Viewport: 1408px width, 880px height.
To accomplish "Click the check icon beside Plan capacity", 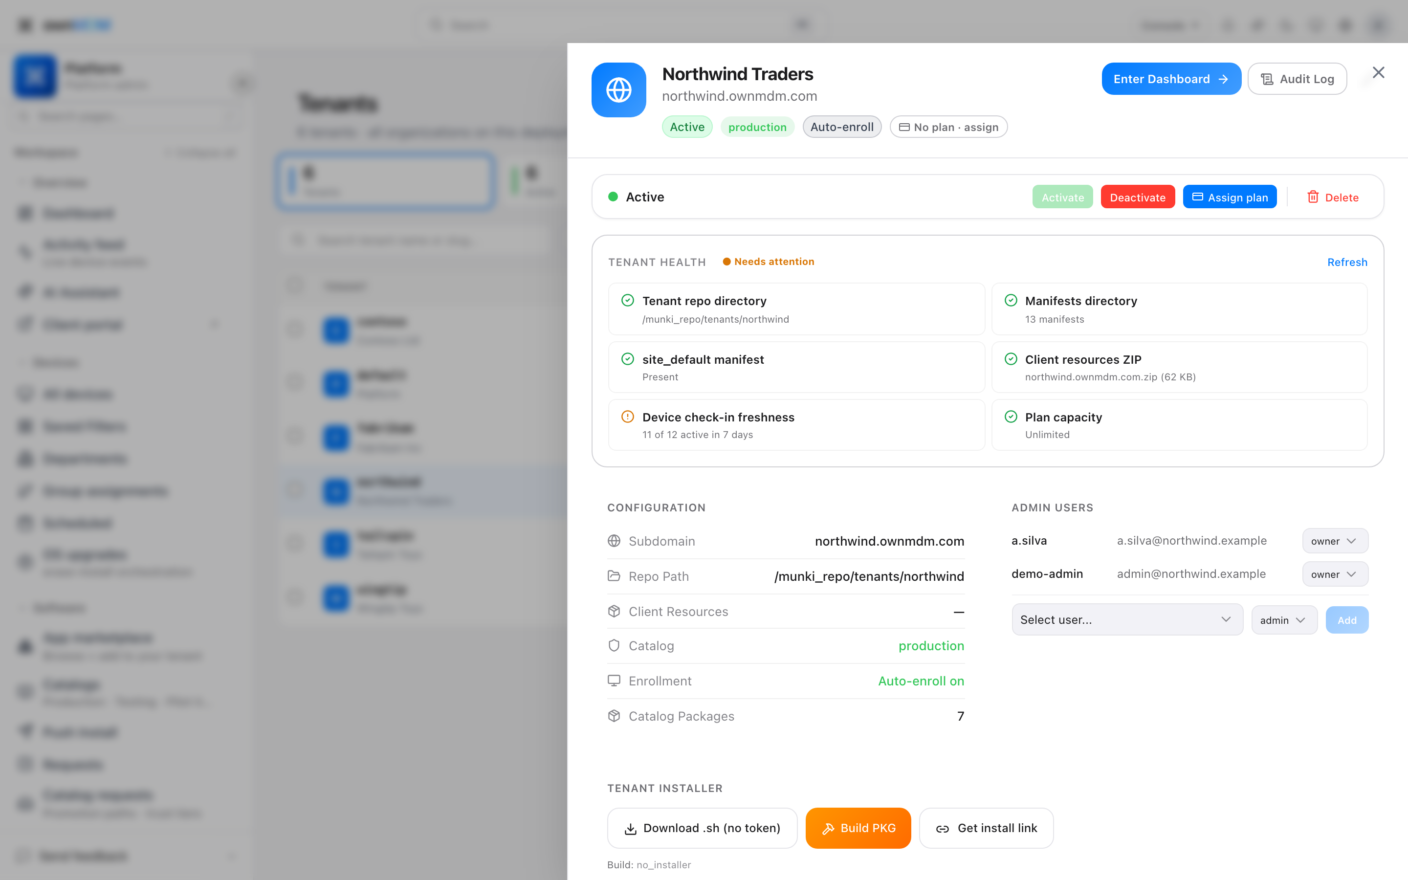I will tap(1011, 417).
